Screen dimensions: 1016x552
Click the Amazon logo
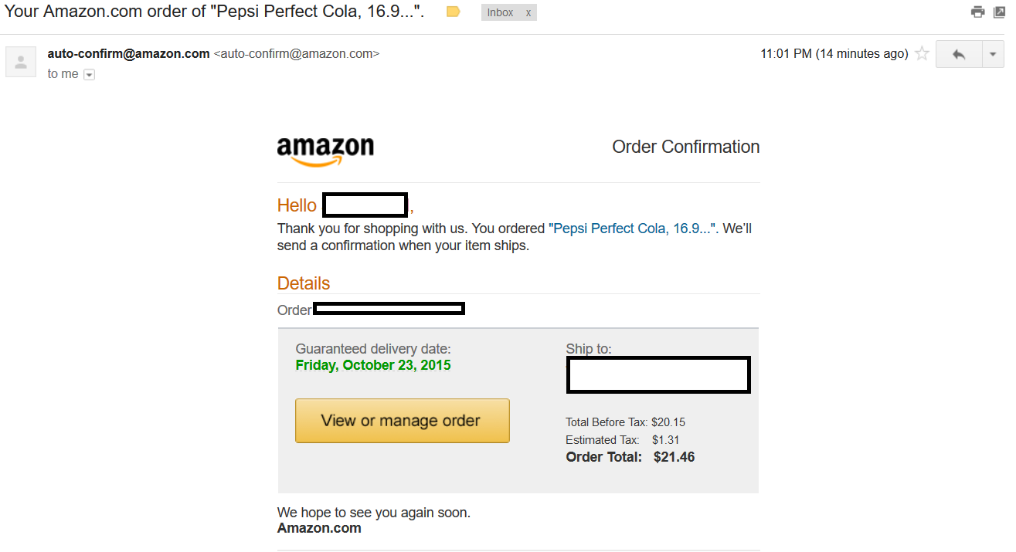(325, 151)
